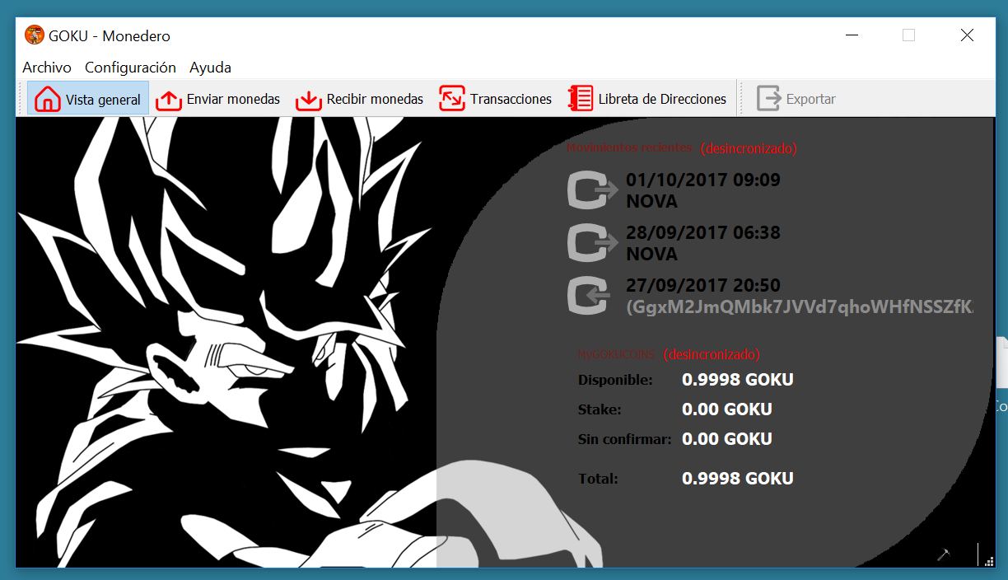Select the Disponible amount 0.9998 GOKU
This screenshot has width=1008, height=580.
point(738,380)
